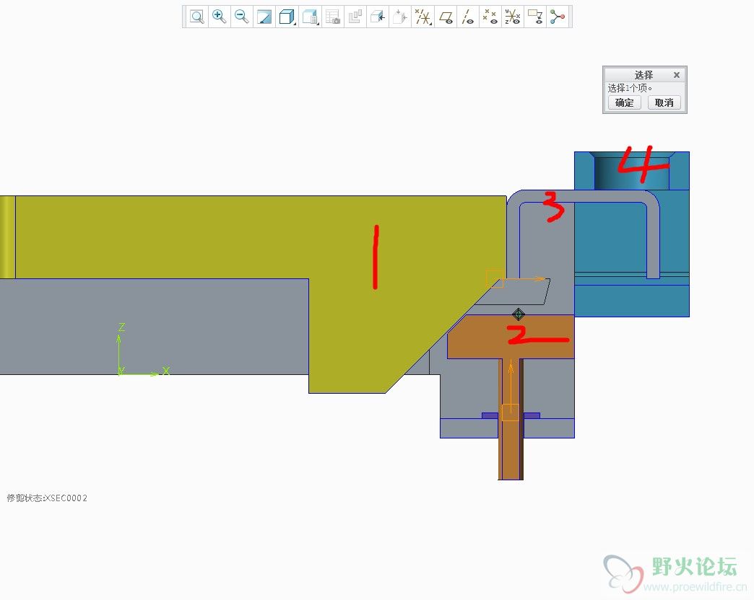Select the Zoom In tool

coord(220,17)
